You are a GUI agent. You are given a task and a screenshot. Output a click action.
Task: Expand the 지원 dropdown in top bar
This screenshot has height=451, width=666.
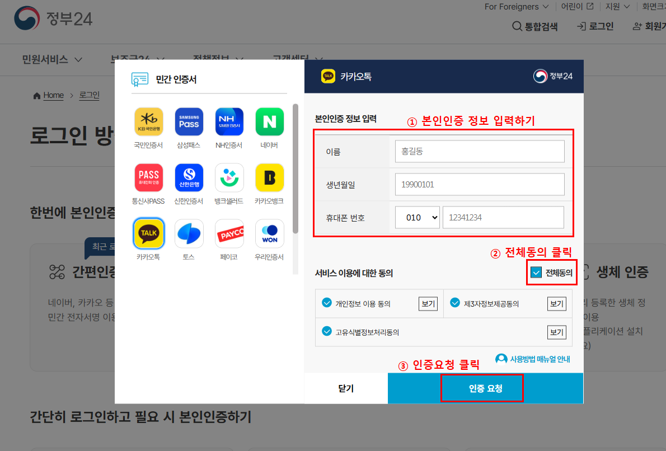pyautogui.click(x=617, y=7)
